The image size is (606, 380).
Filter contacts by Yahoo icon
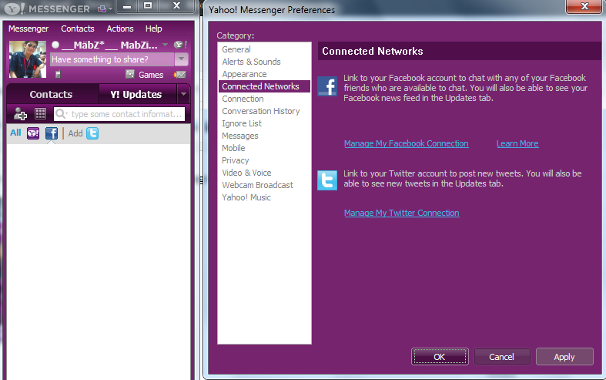(33, 133)
